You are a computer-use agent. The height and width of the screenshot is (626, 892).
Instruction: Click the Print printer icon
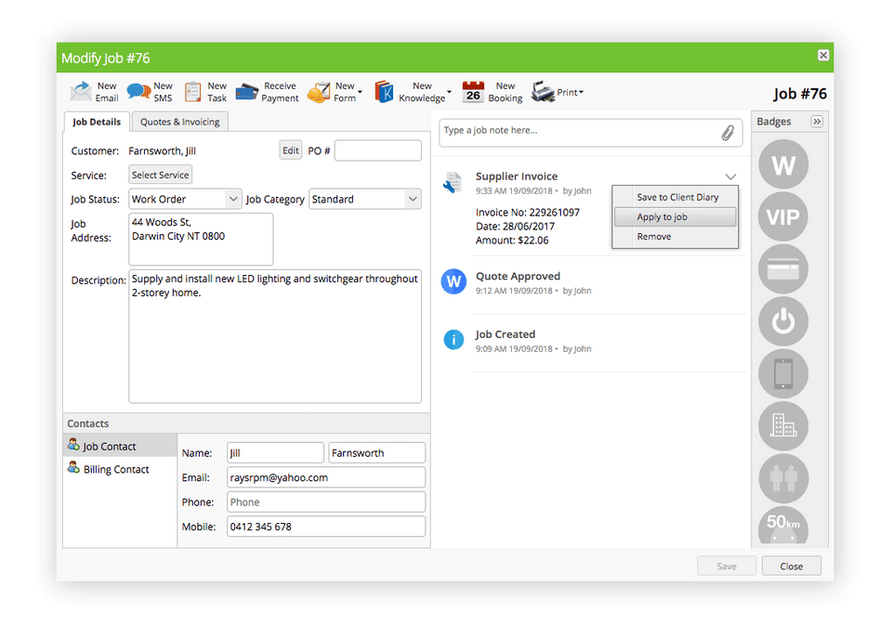(543, 92)
